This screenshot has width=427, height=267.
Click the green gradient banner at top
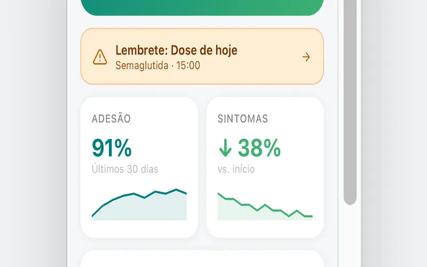pyautogui.click(x=202, y=7)
